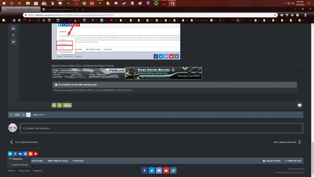The height and width of the screenshot is (177, 314).
Task: Like the post with the heart icon
Action: point(299,105)
